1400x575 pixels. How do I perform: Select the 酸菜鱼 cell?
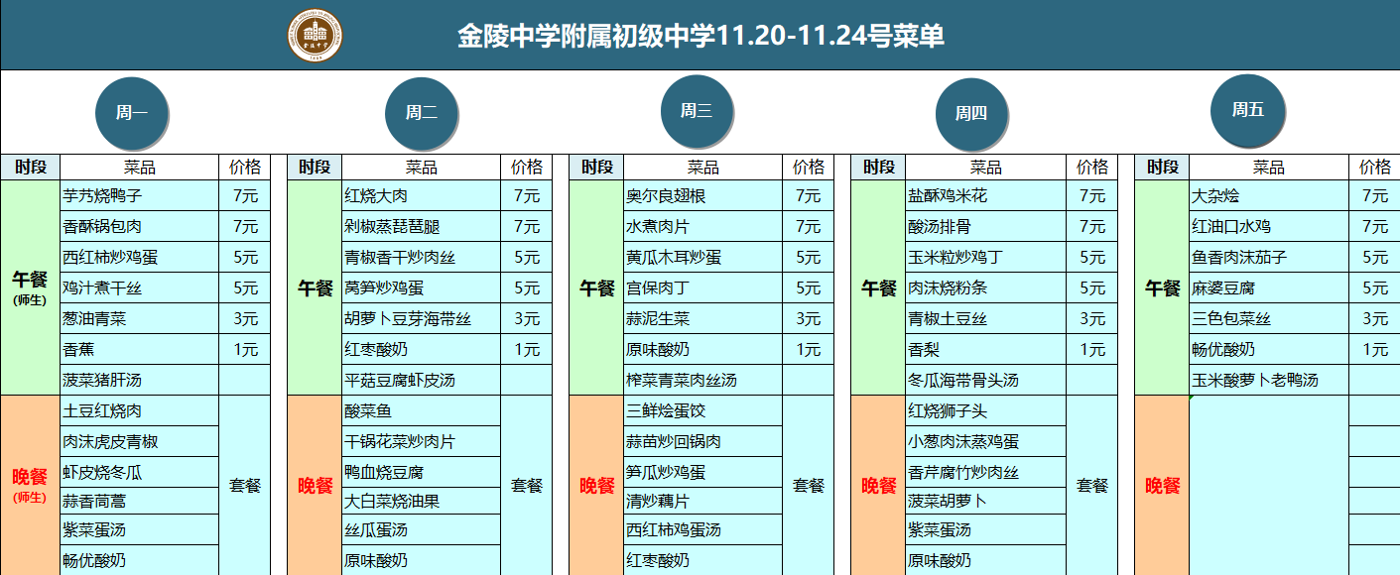(x=422, y=410)
